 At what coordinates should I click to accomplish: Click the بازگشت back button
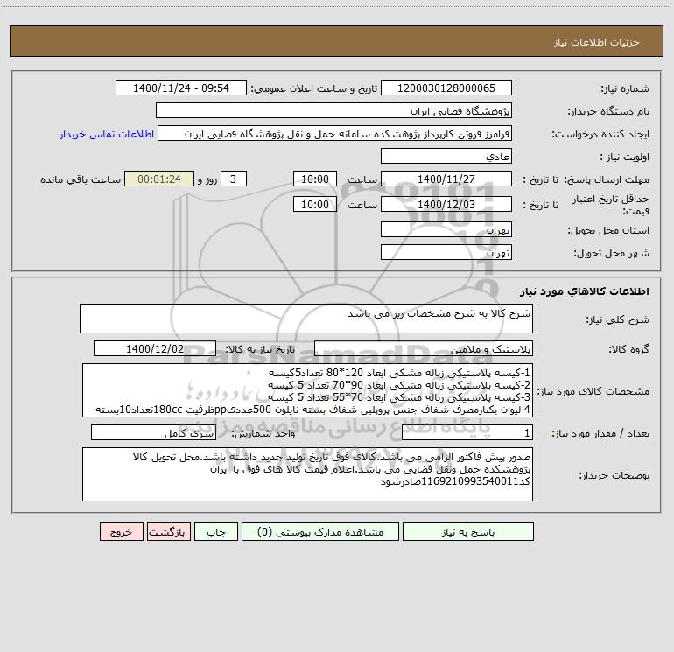(x=168, y=532)
